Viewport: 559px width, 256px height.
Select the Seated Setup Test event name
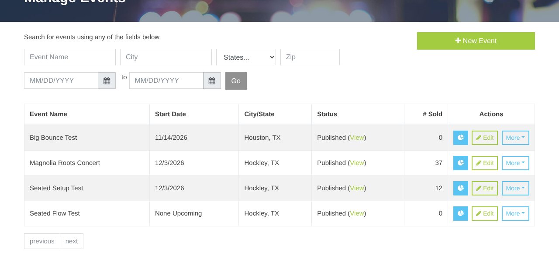pyautogui.click(x=56, y=188)
